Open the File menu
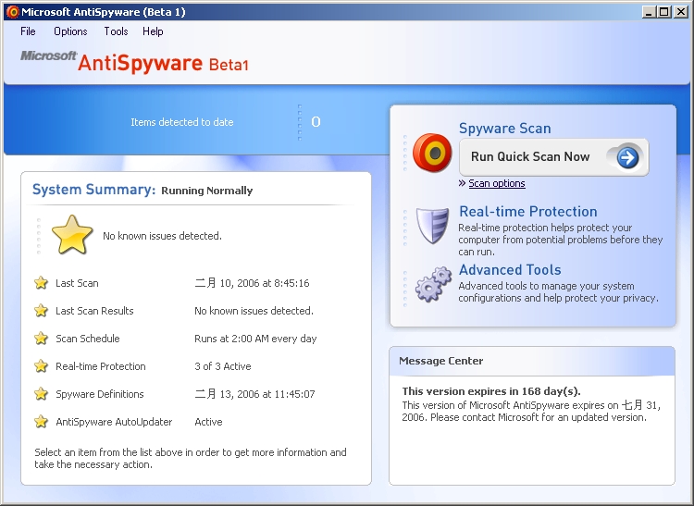 [28, 31]
